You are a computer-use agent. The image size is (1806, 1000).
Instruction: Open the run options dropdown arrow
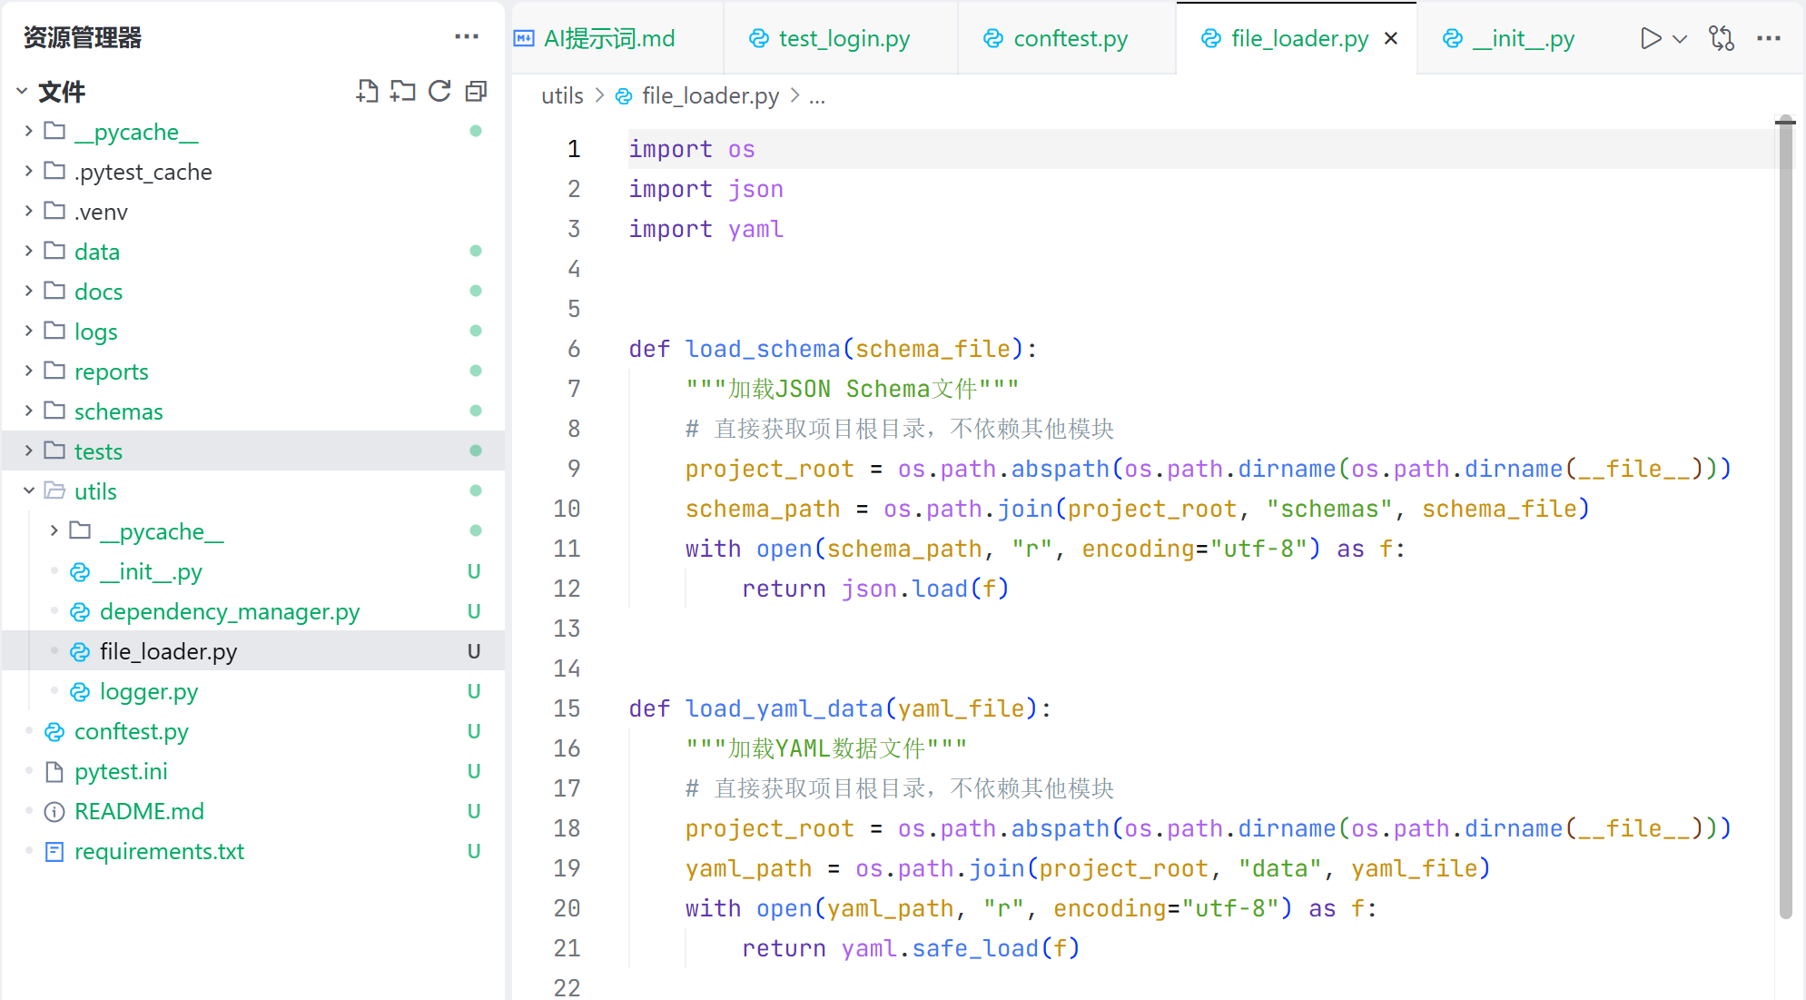[x=1680, y=38]
